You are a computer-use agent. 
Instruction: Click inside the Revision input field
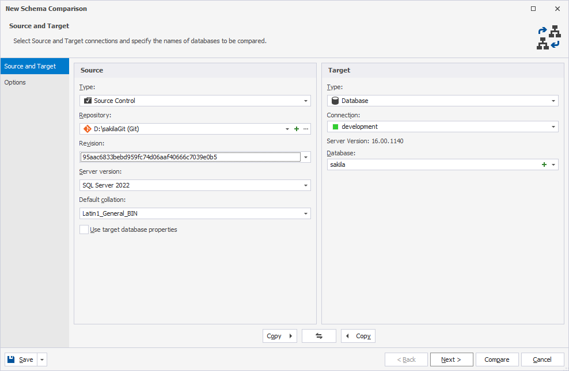[x=190, y=156]
